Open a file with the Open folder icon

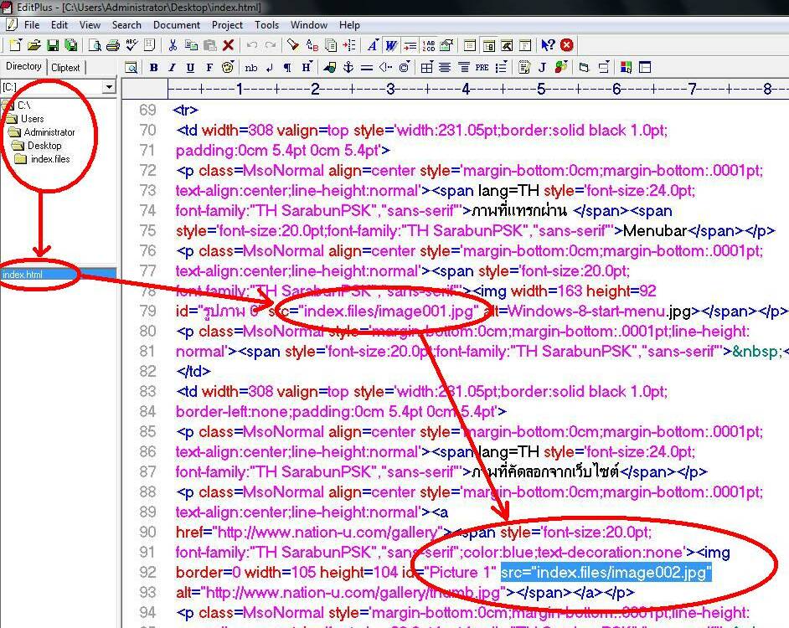(34, 45)
